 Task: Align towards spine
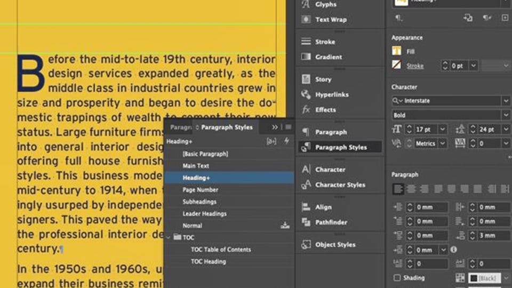point(491,189)
